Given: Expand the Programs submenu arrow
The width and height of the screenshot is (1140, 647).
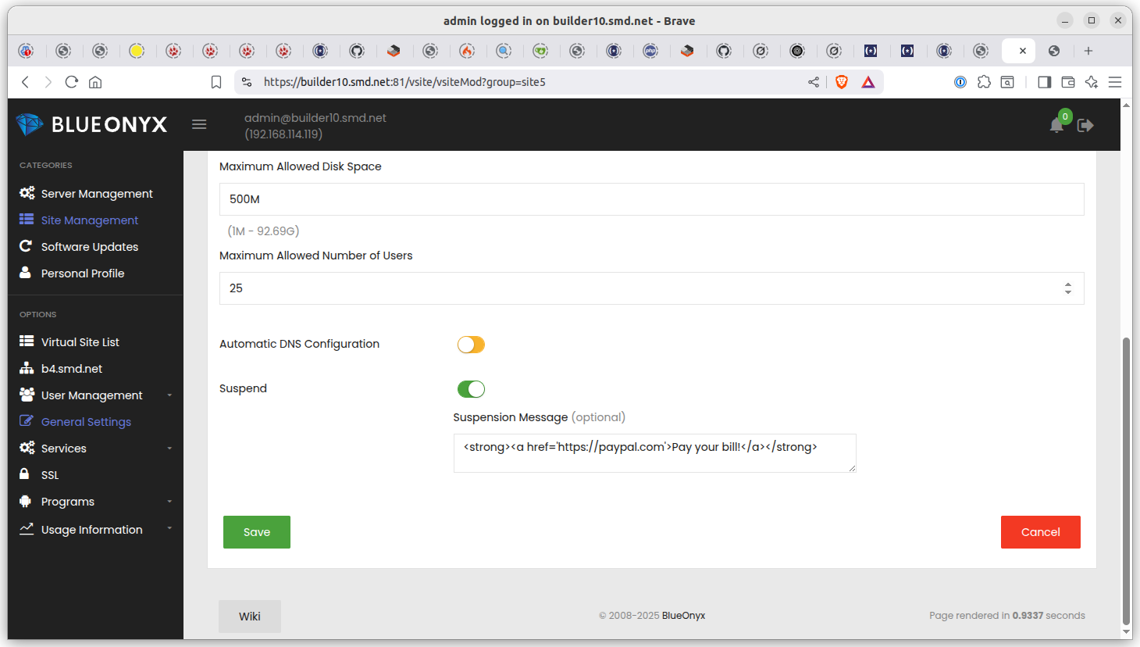Looking at the screenshot, I should pyautogui.click(x=169, y=502).
